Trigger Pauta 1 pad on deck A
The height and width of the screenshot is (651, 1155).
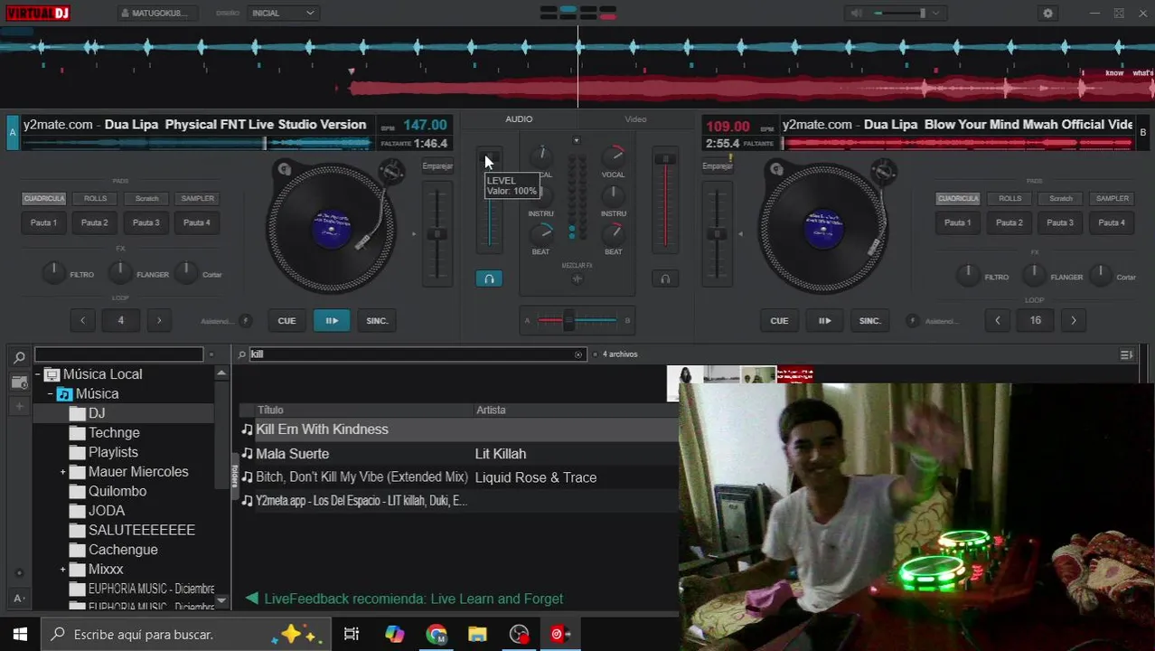[x=43, y=222]
